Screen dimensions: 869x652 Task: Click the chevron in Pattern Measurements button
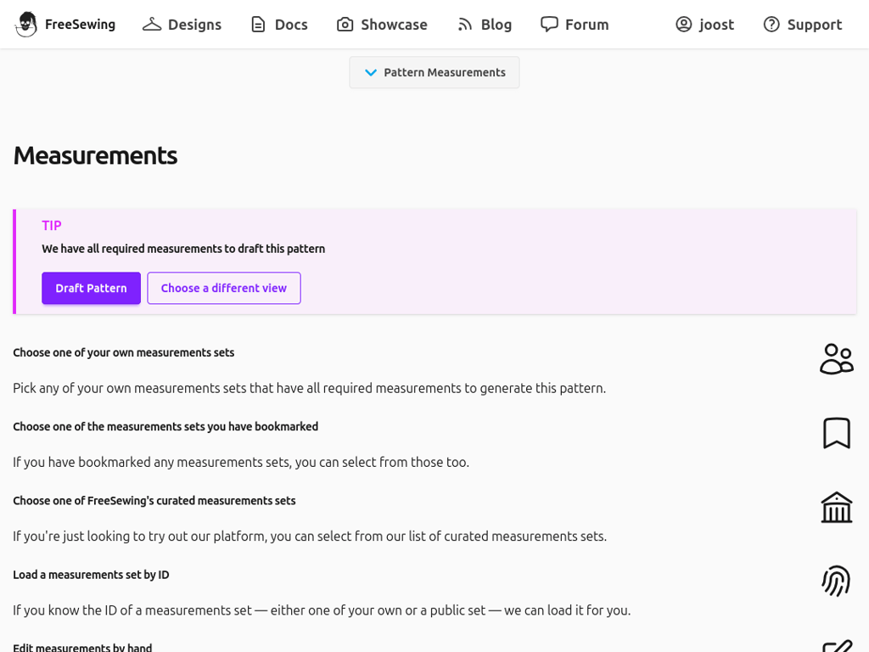[371, 73]
